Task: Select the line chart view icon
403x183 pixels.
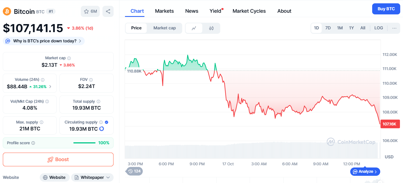Action: 194,28
